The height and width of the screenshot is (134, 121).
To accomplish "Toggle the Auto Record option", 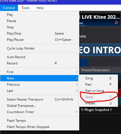I will 40,57.
